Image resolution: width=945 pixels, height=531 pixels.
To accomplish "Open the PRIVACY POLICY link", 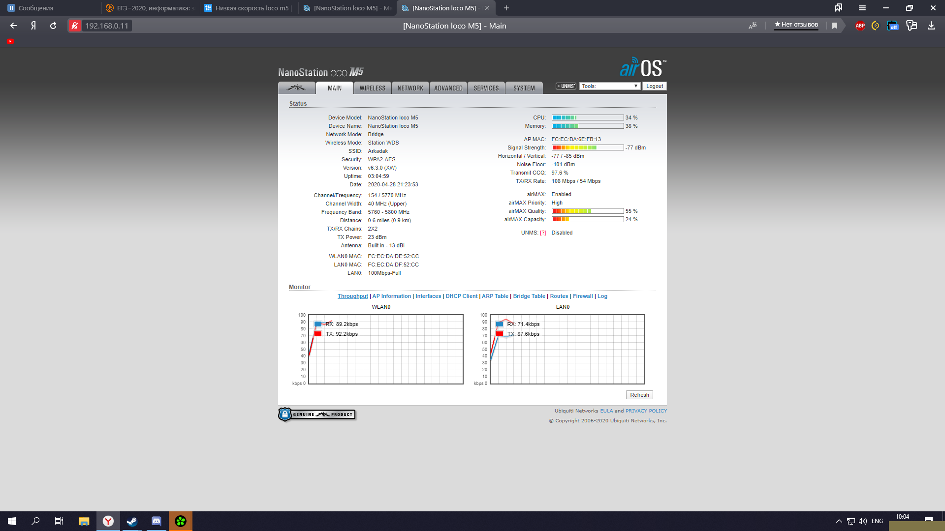I will coord(646,411).
